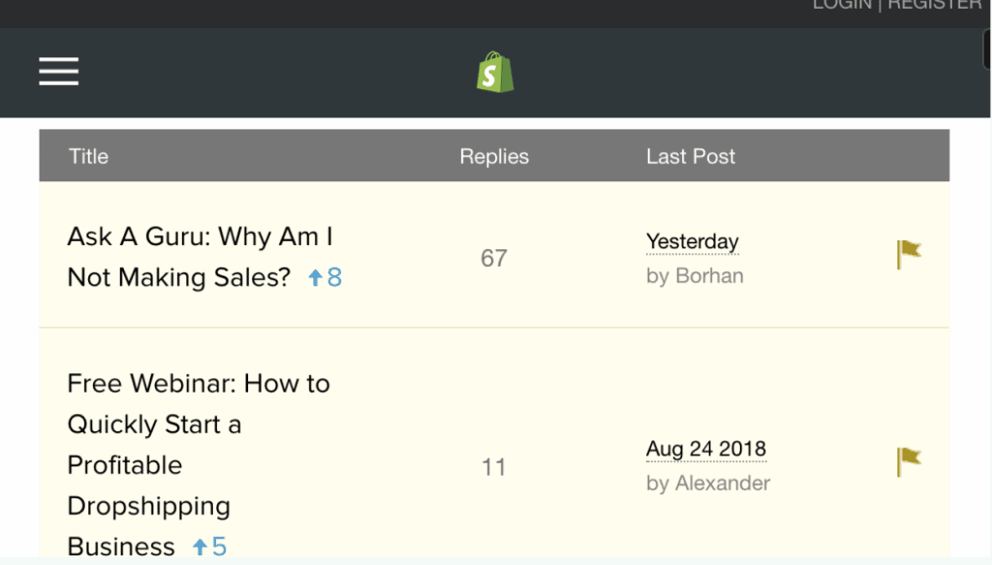The width and height of the screenshot is (992, 565).
Task: Click 'by Alexander' author text
Action: point(708,483)
